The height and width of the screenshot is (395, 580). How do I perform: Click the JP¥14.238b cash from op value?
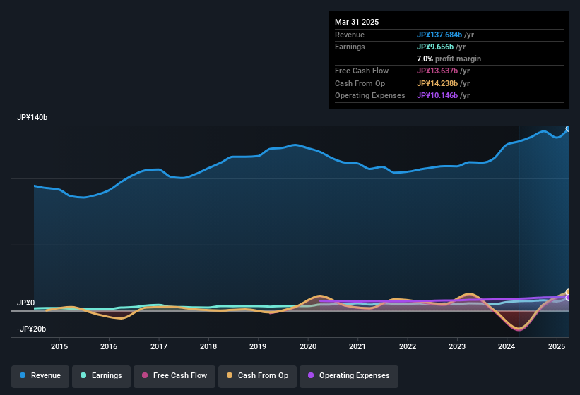point(437,83)
